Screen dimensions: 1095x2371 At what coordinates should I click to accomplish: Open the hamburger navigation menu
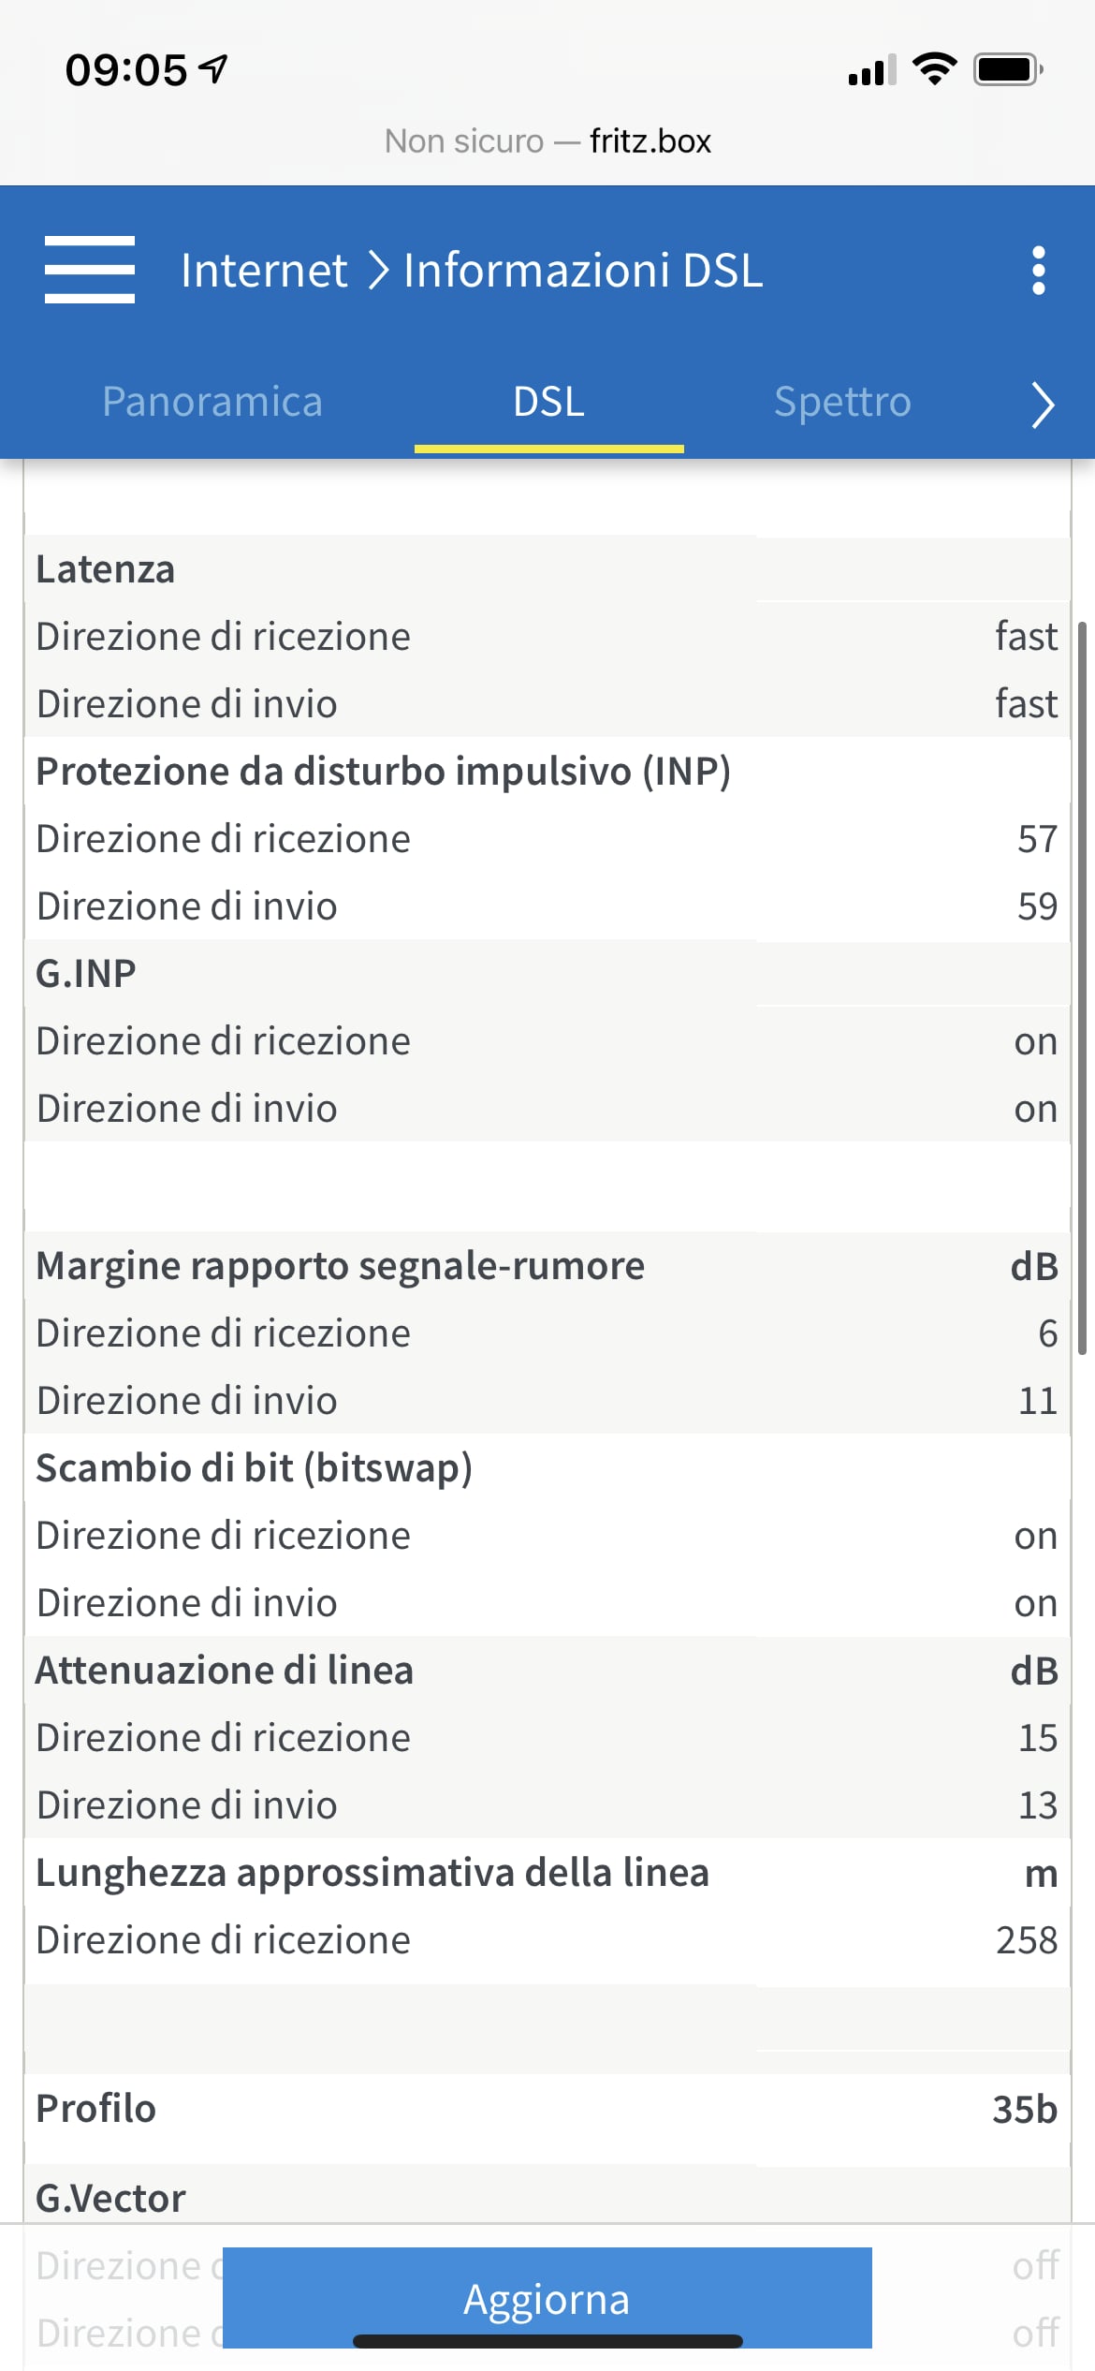click(x=90, y=270)
